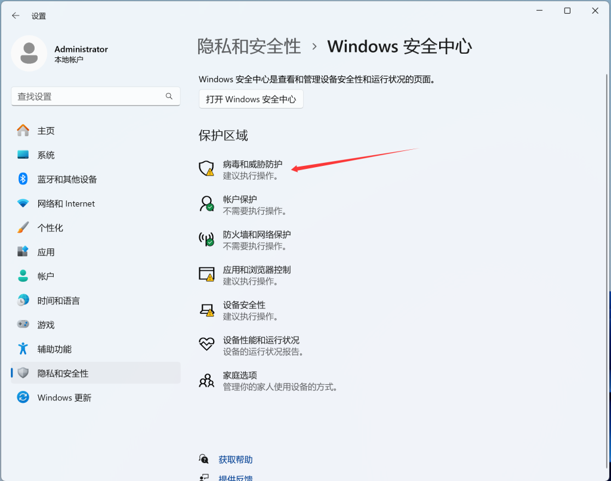Click the 网络和 Internet Wi-Fi icon
The width and height of the screenshot is (611, 481).
click(23, 203)
